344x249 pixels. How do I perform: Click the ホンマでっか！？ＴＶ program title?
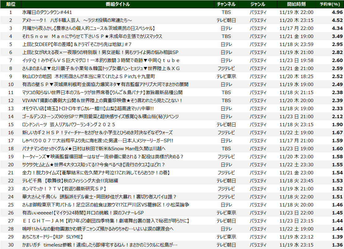[x=64, y=189]
